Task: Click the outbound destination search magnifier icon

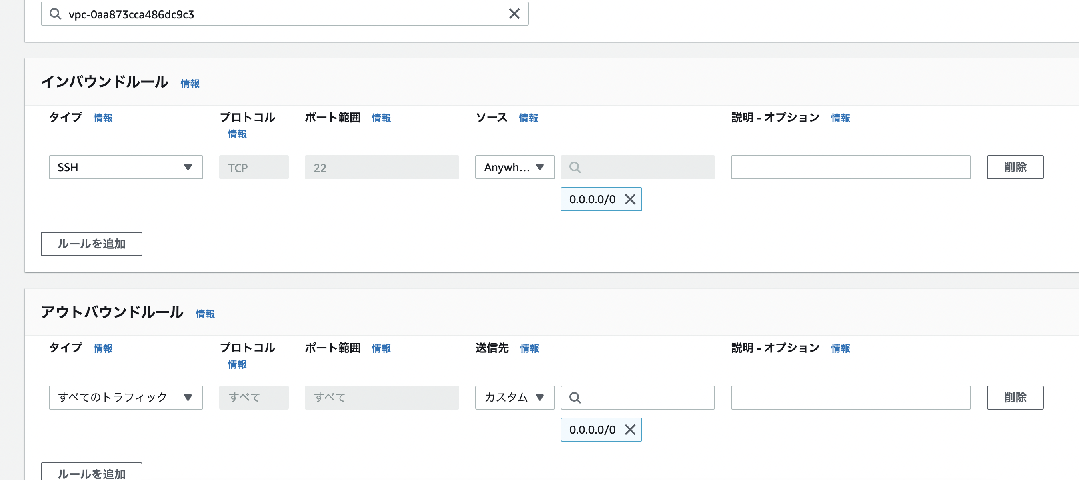Action: click(x=575, y=398)
